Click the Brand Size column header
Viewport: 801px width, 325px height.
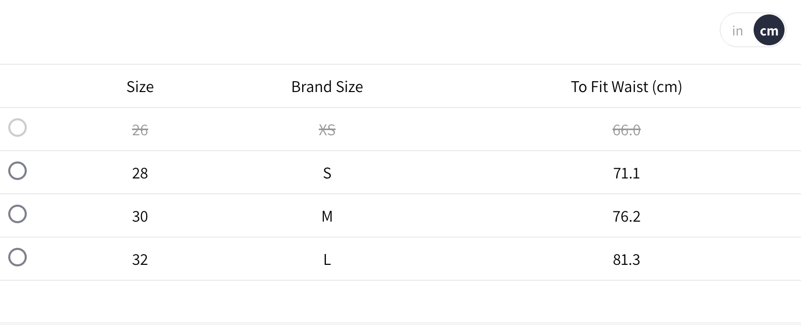tap(327, 86)
